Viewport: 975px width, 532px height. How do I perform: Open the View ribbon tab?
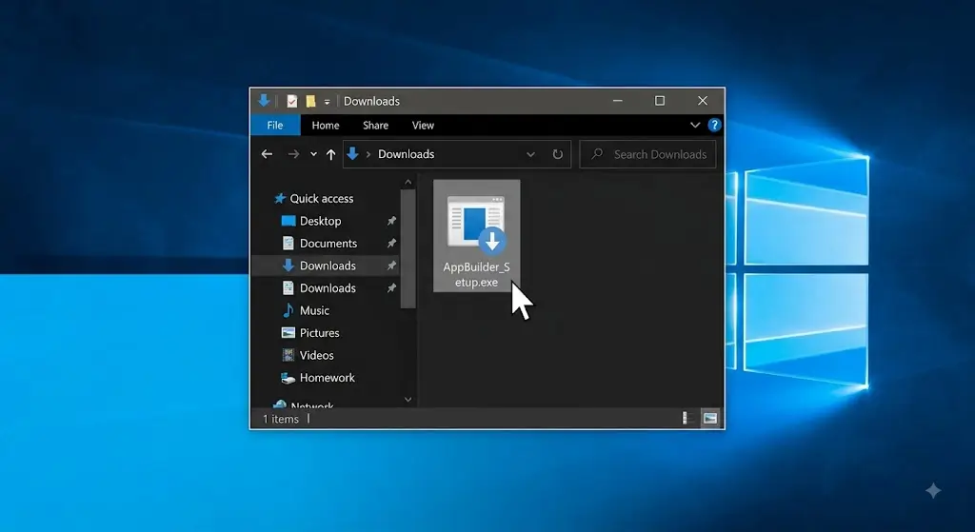[423, 125]
